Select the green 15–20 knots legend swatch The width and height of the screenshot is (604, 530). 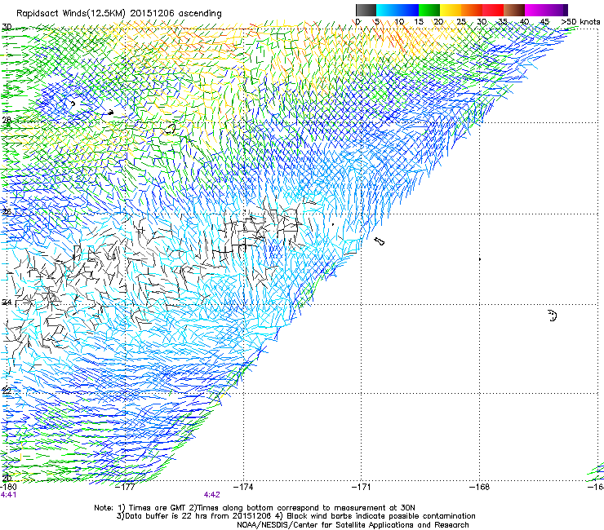click(x=429, y=10)
